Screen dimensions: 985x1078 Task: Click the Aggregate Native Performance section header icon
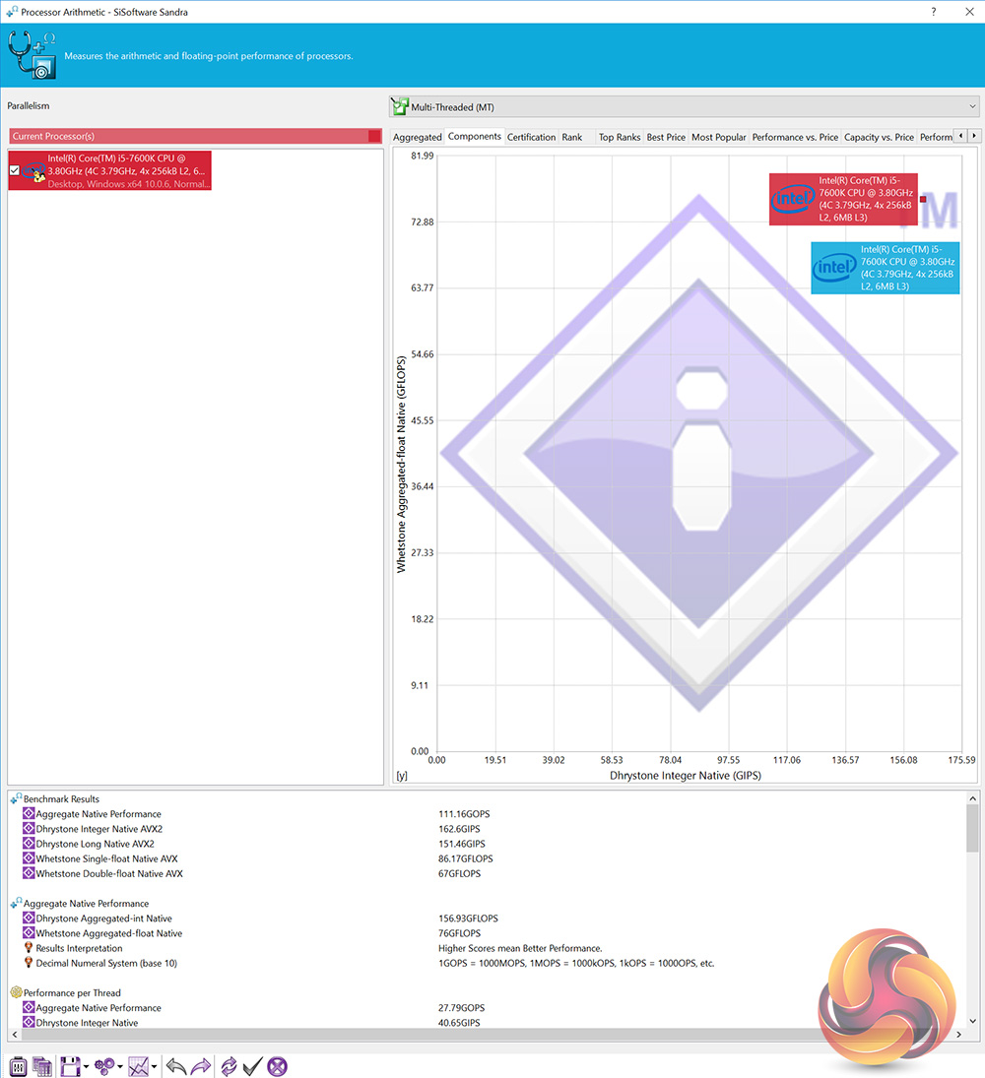point(16,904)
